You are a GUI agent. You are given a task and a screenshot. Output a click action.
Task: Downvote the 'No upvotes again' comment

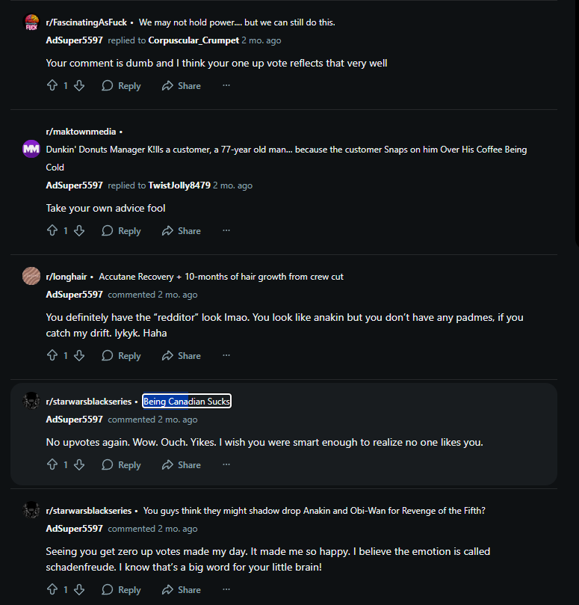pos(79,464)
